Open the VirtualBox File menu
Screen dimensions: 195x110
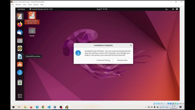click(x=12, y=5)
